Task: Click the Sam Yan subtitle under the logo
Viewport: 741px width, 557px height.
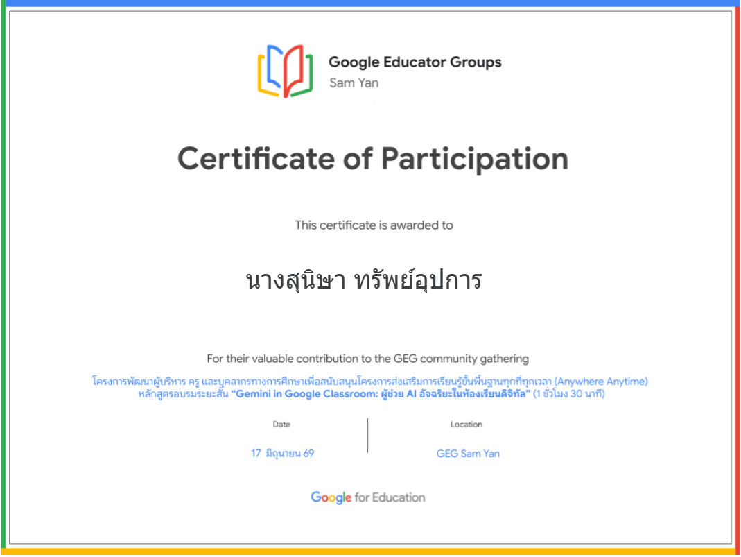Action: coord(354,83)
